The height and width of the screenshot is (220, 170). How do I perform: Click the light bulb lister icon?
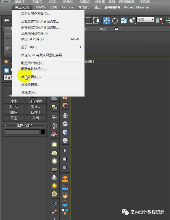[x=55, y=107]
